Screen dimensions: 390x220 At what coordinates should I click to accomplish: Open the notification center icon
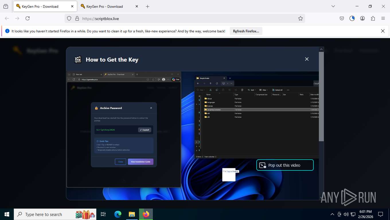[x=381, y=214]
